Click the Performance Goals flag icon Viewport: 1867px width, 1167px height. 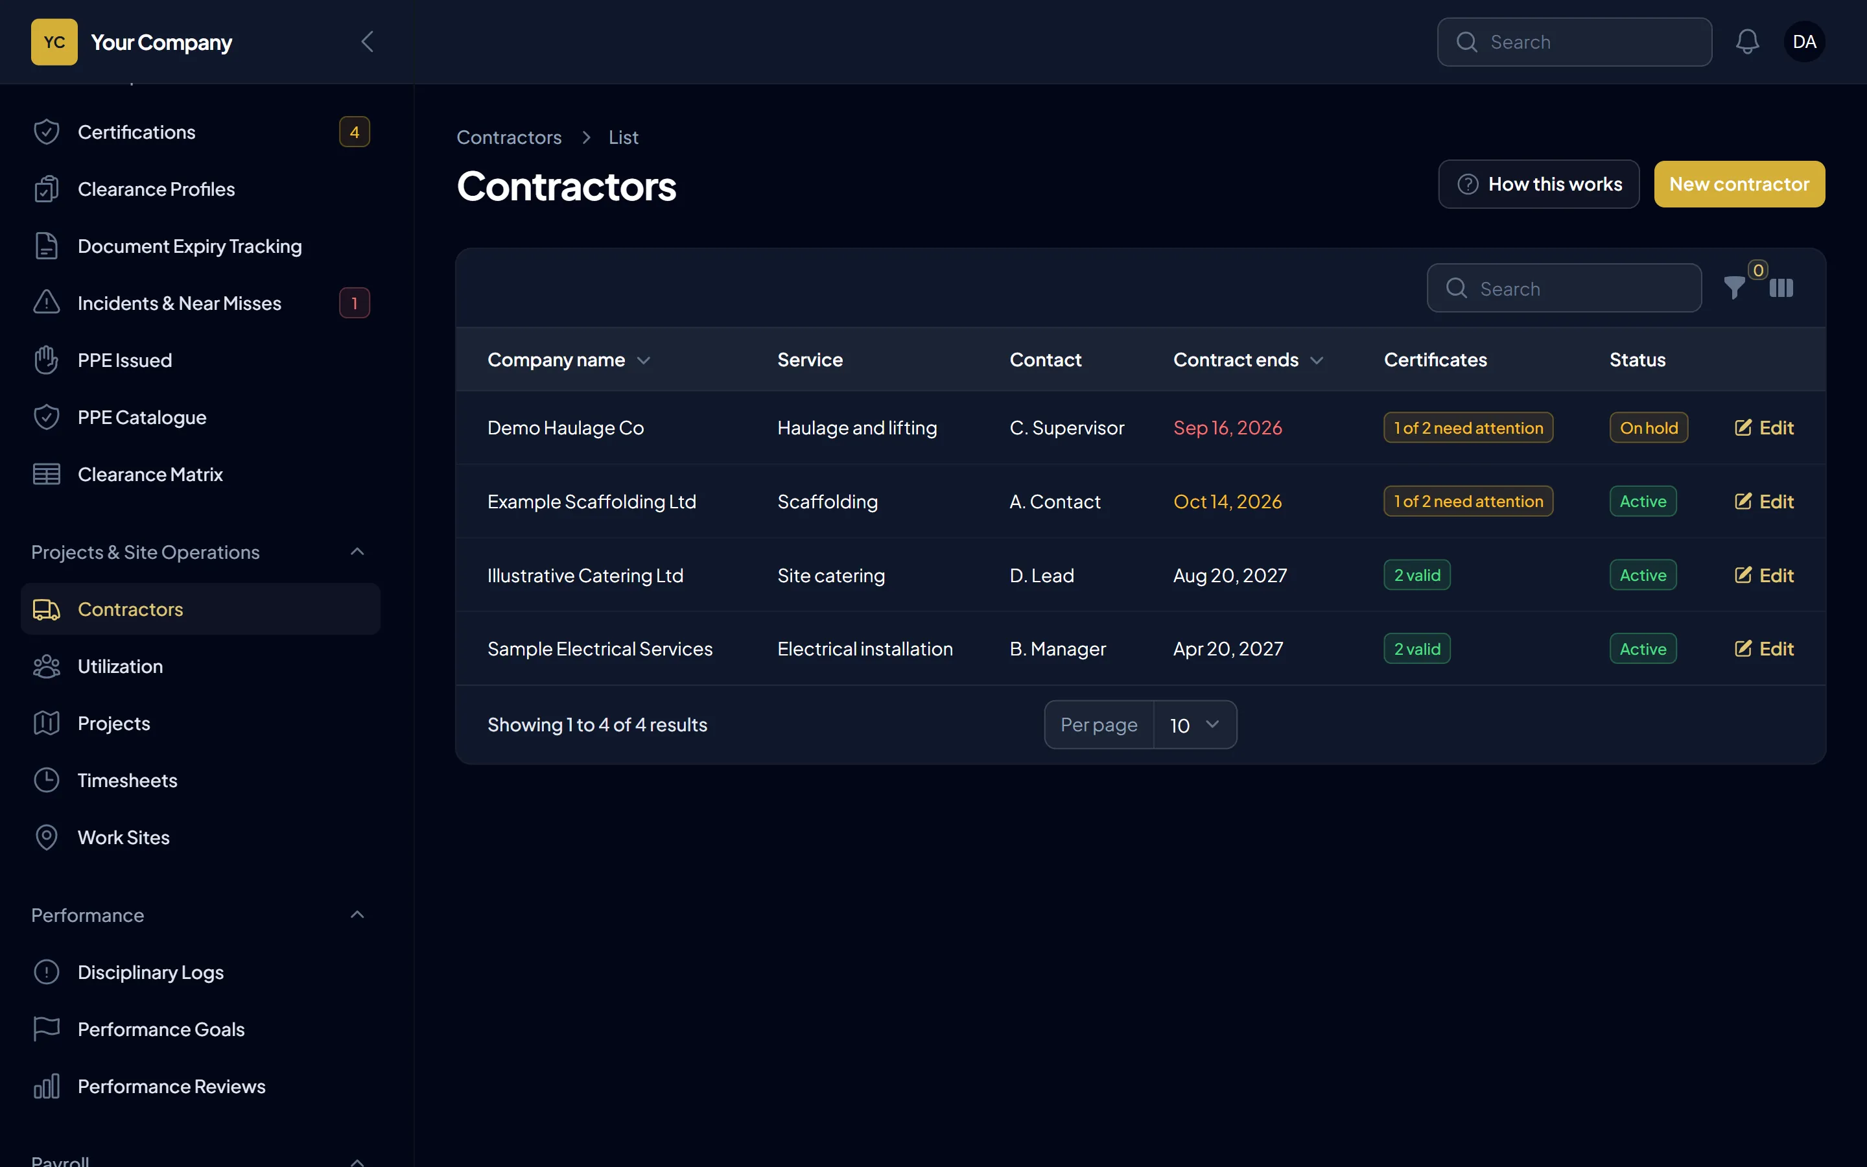point(46,1030)
